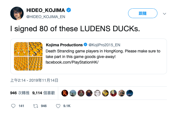The height and width of the screenshot is (116, 177).
Task: Retweet this tweet using the arrows icon
Action: coord(36,106)
